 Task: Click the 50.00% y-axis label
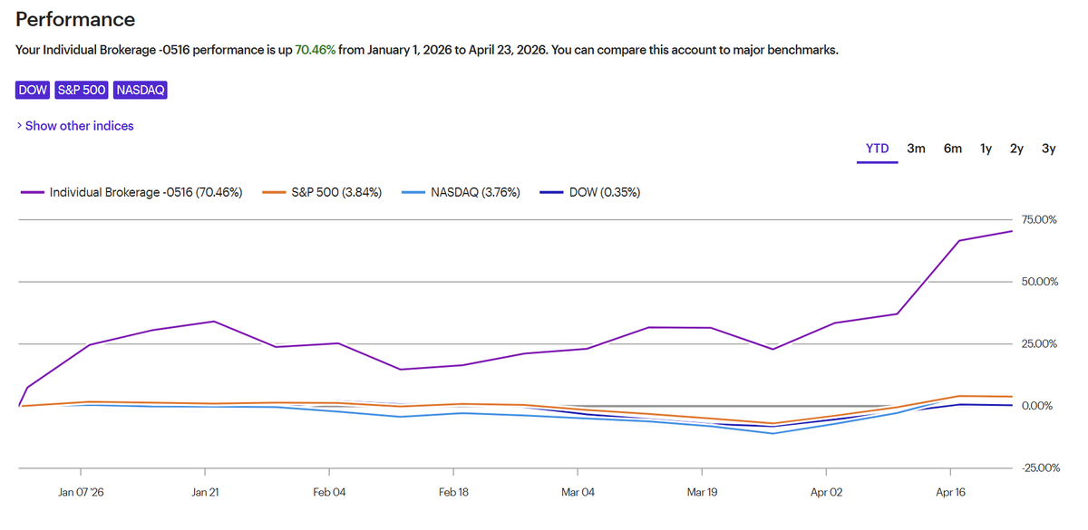(1039, 282)
